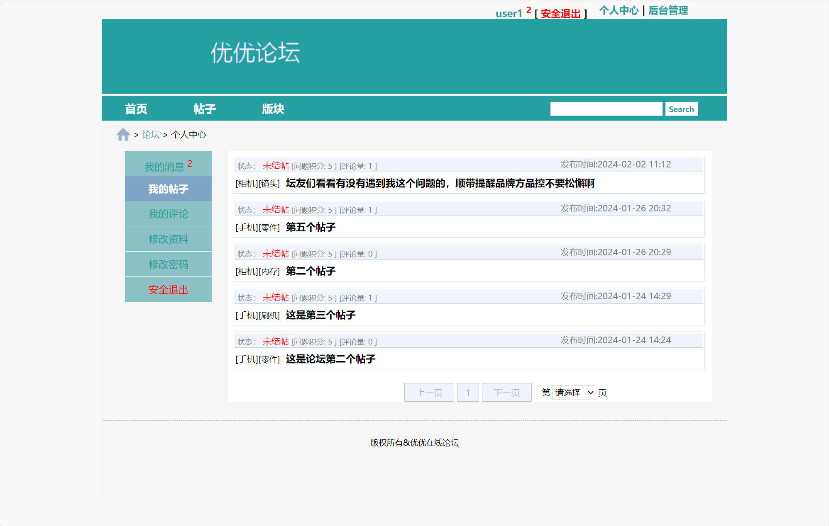Select 我的帖子 in the sidebar
The image size is (829, 526).
point(168,188)
